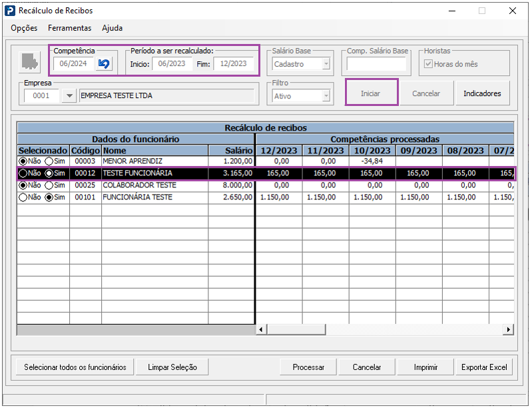Close the Recálculo de Recibos window
This screenshot has width=532, height=408.
(513, 11)
